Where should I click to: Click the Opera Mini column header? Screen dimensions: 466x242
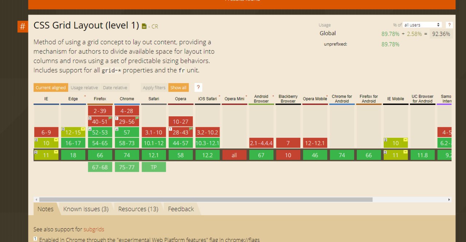coord(234,99)
